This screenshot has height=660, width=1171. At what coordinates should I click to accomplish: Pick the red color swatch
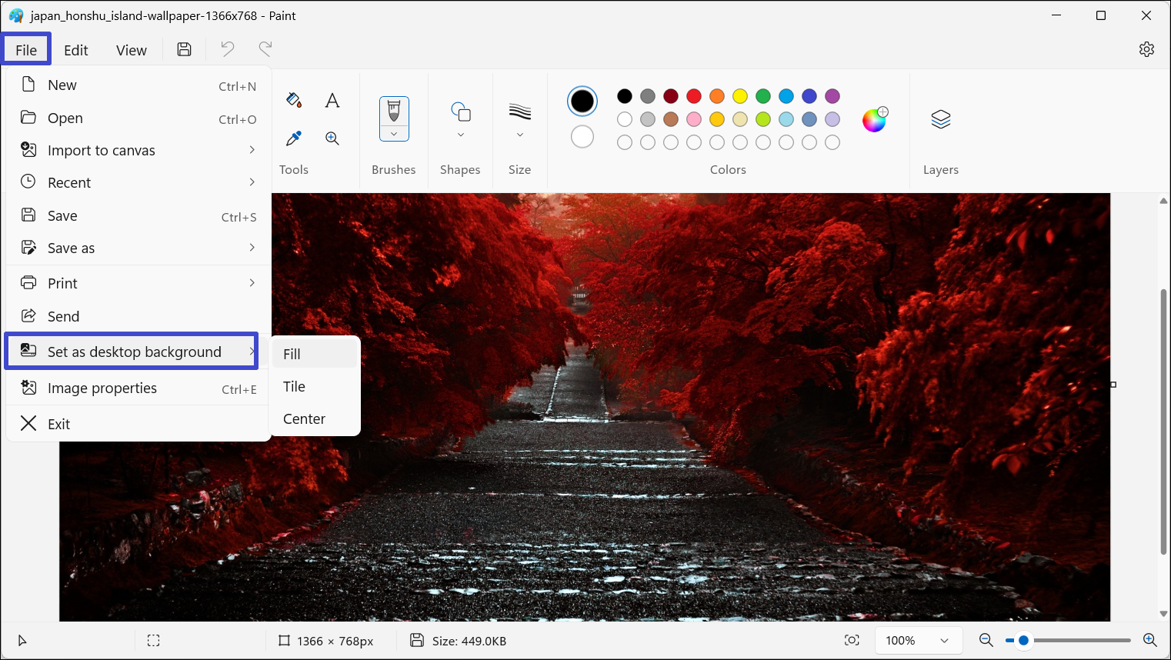coord(694,96)
